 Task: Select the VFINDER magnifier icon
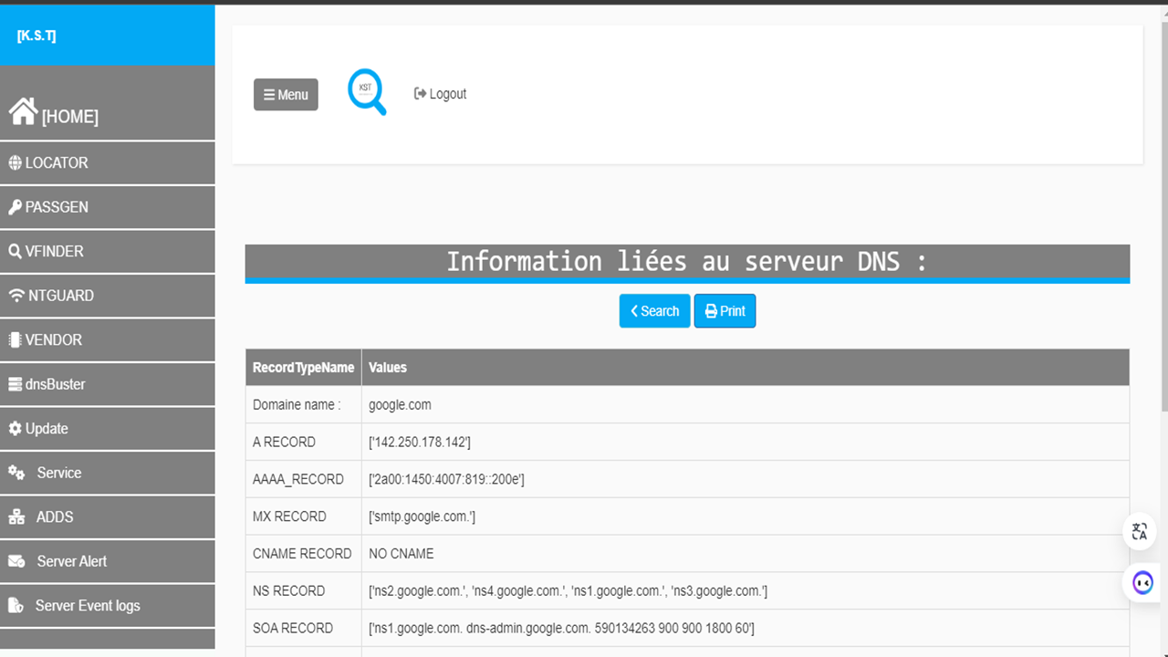[15, 252]
